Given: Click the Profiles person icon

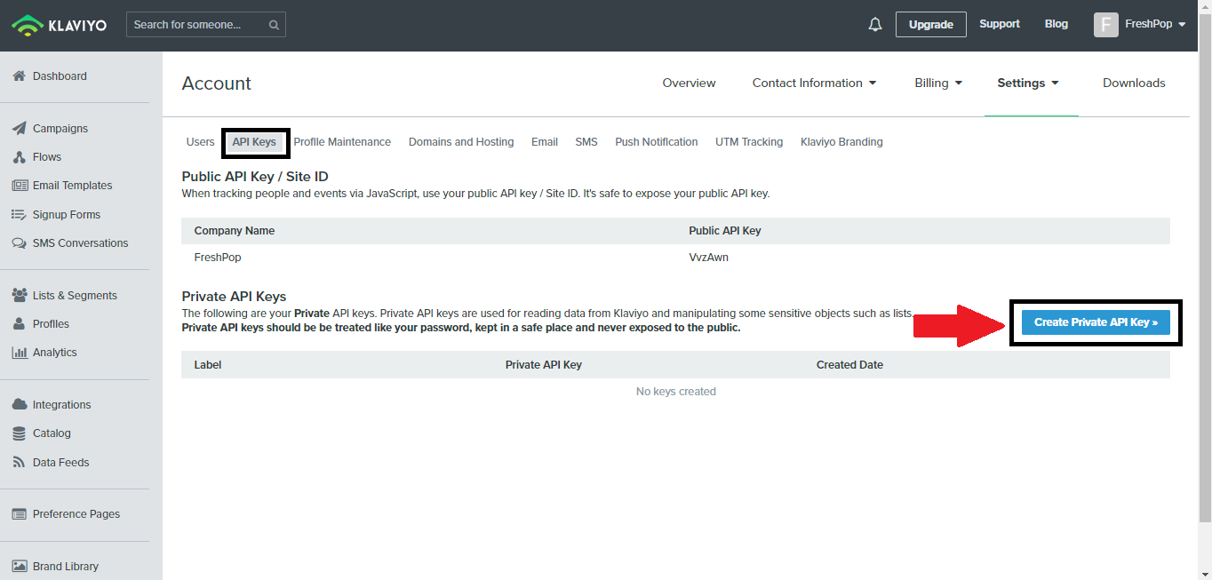Looking at the screenshot, I should (19, 324).
